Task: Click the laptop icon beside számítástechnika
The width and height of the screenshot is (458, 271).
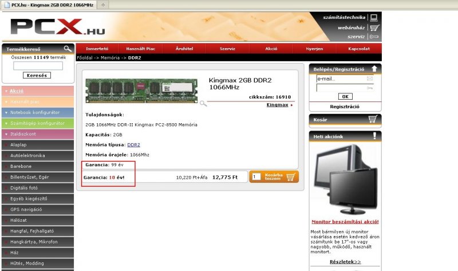Action: click(374, 18)
